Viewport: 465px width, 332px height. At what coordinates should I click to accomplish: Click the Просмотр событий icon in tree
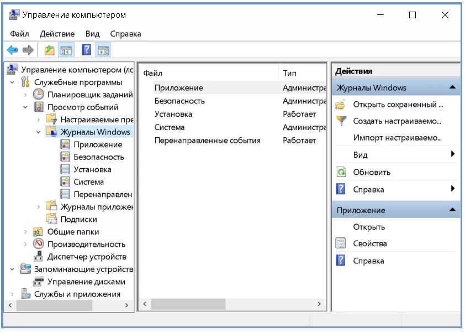click(39, 107)
